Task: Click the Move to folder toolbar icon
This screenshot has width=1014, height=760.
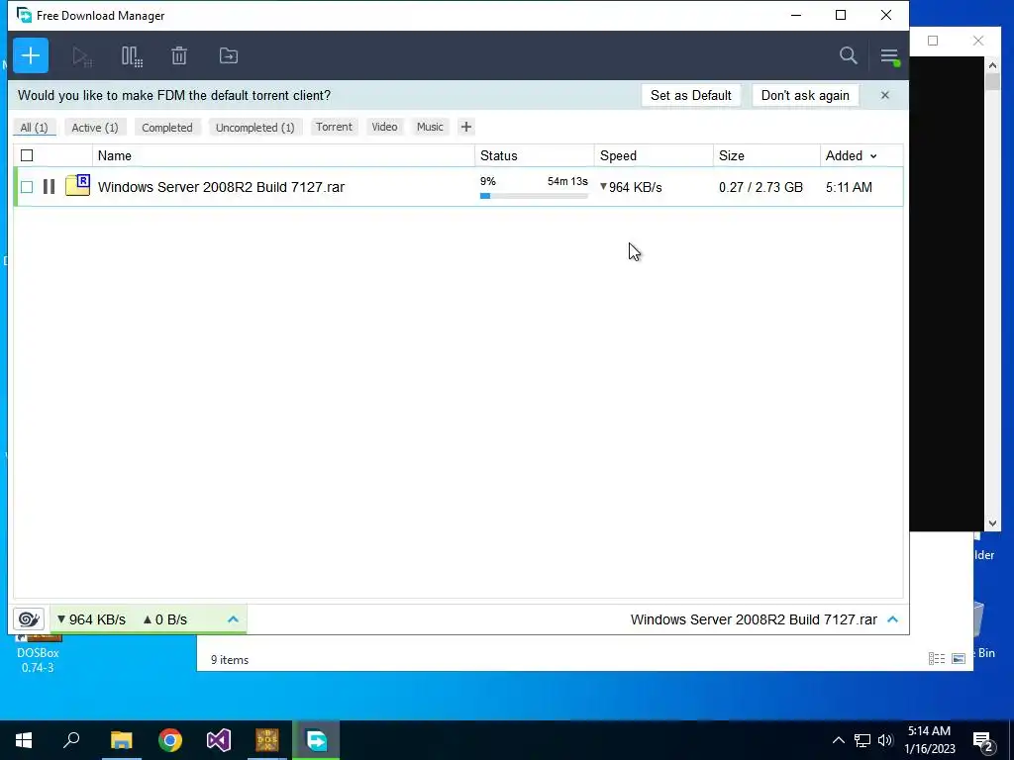Action: coord(229,56)
